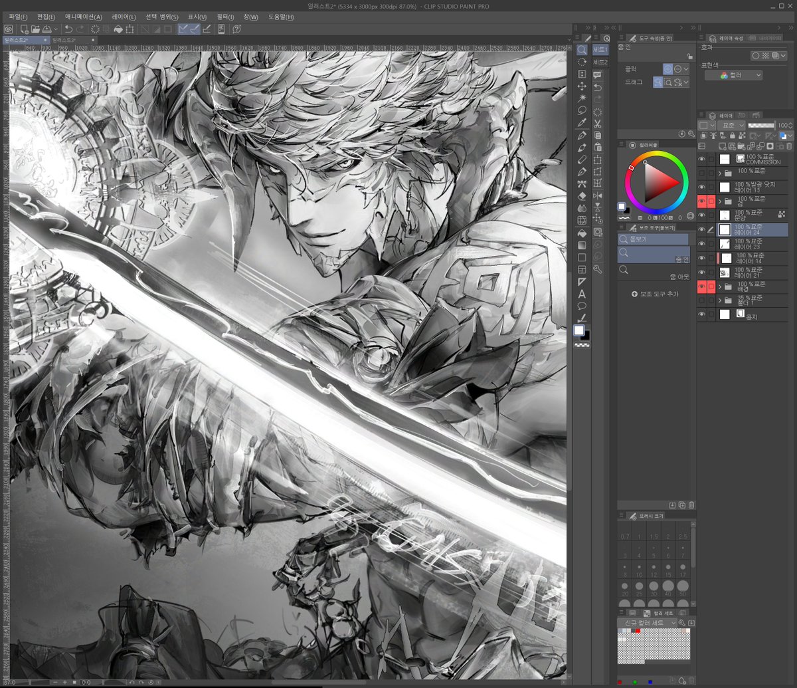797x688 pixels.
Task: Expand the 검 layer folder
Action: click(720, 201)
